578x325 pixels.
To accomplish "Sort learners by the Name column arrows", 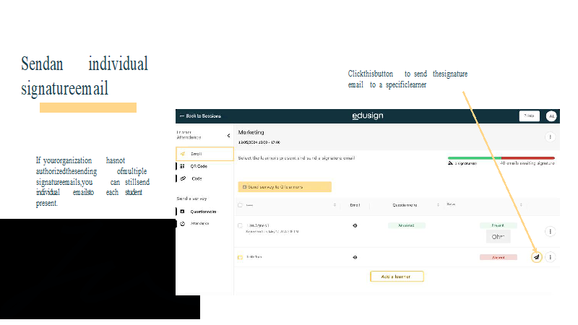I will 335,205.
